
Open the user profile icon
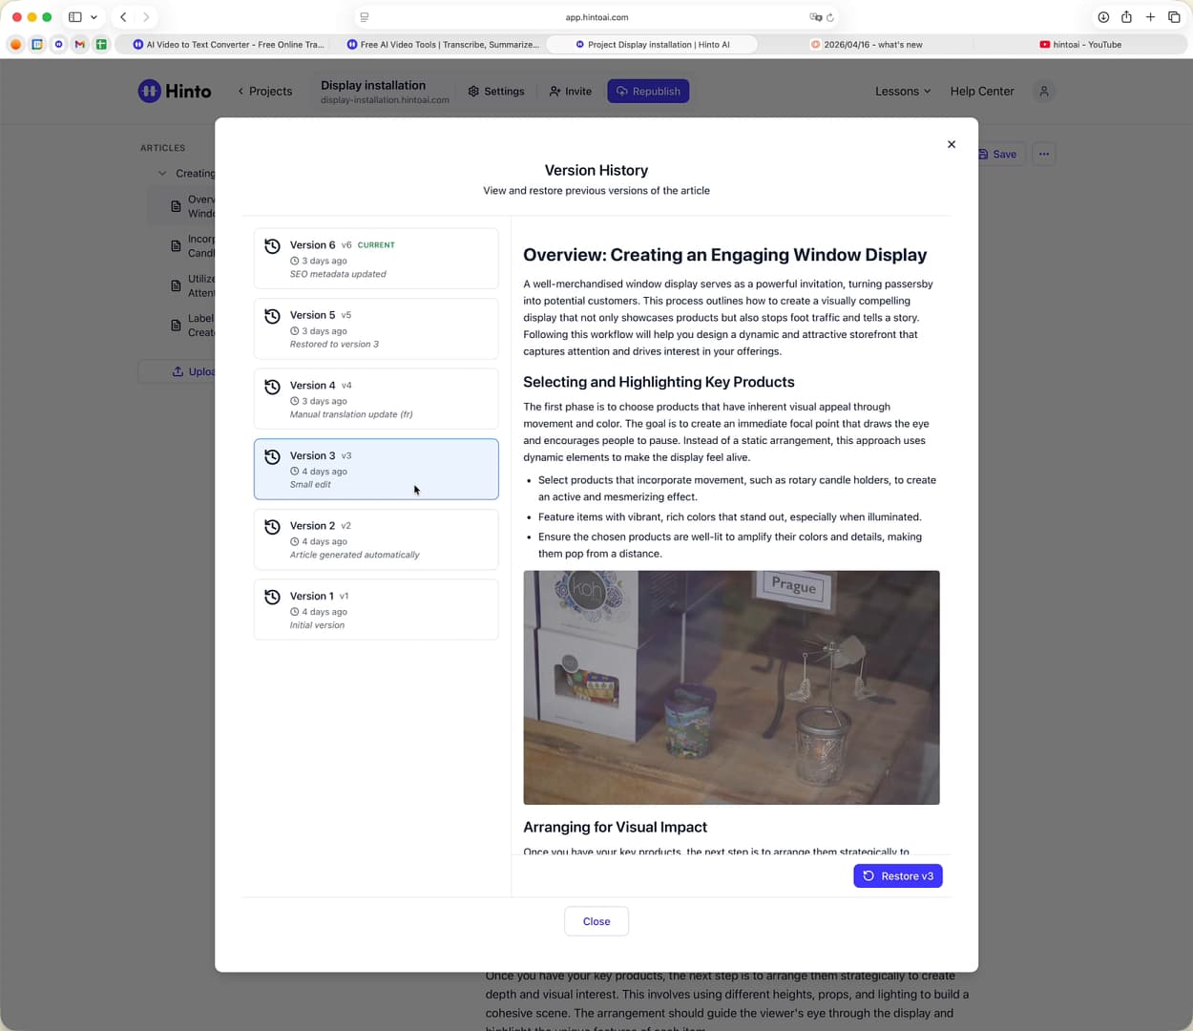pyautogui.click(x=1044, y=91)
